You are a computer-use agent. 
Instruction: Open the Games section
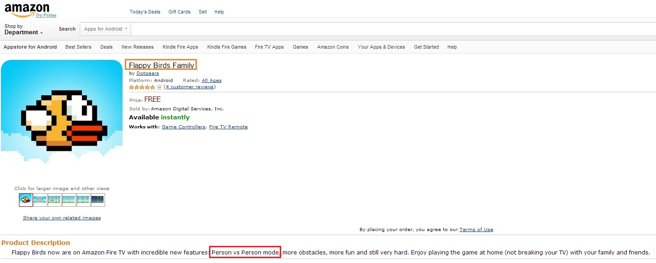pyautogui.click(x=301, y=47)
